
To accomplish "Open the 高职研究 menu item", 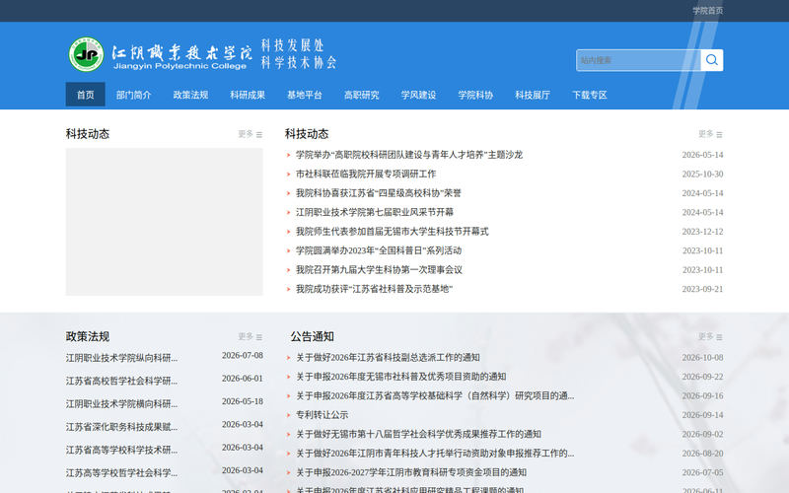I will click(362, 95).
